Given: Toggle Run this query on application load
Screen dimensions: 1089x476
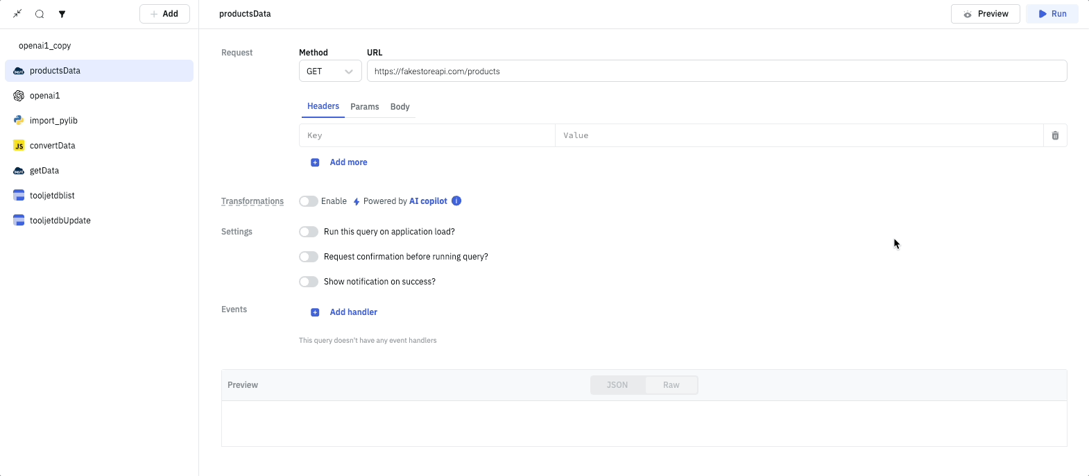Looking at the screenshot, I should click(309, 232).
